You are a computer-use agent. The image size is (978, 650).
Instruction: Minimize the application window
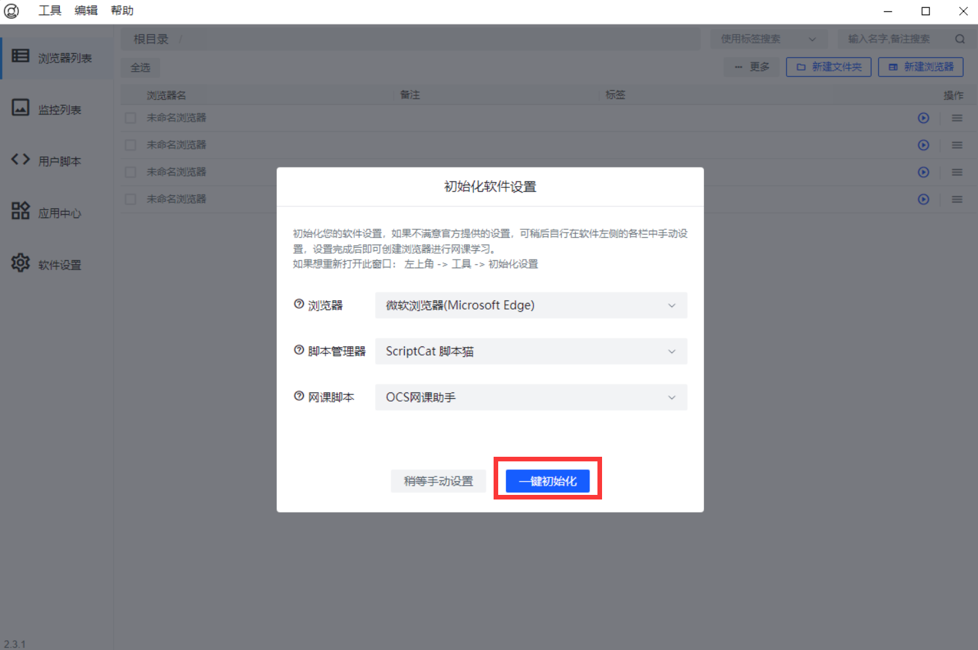[x=888, y=11]
